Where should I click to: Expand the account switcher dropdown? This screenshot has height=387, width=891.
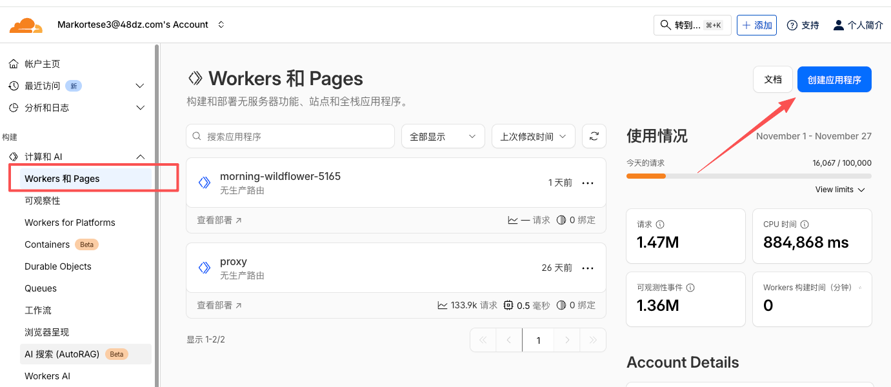(221, 25)
